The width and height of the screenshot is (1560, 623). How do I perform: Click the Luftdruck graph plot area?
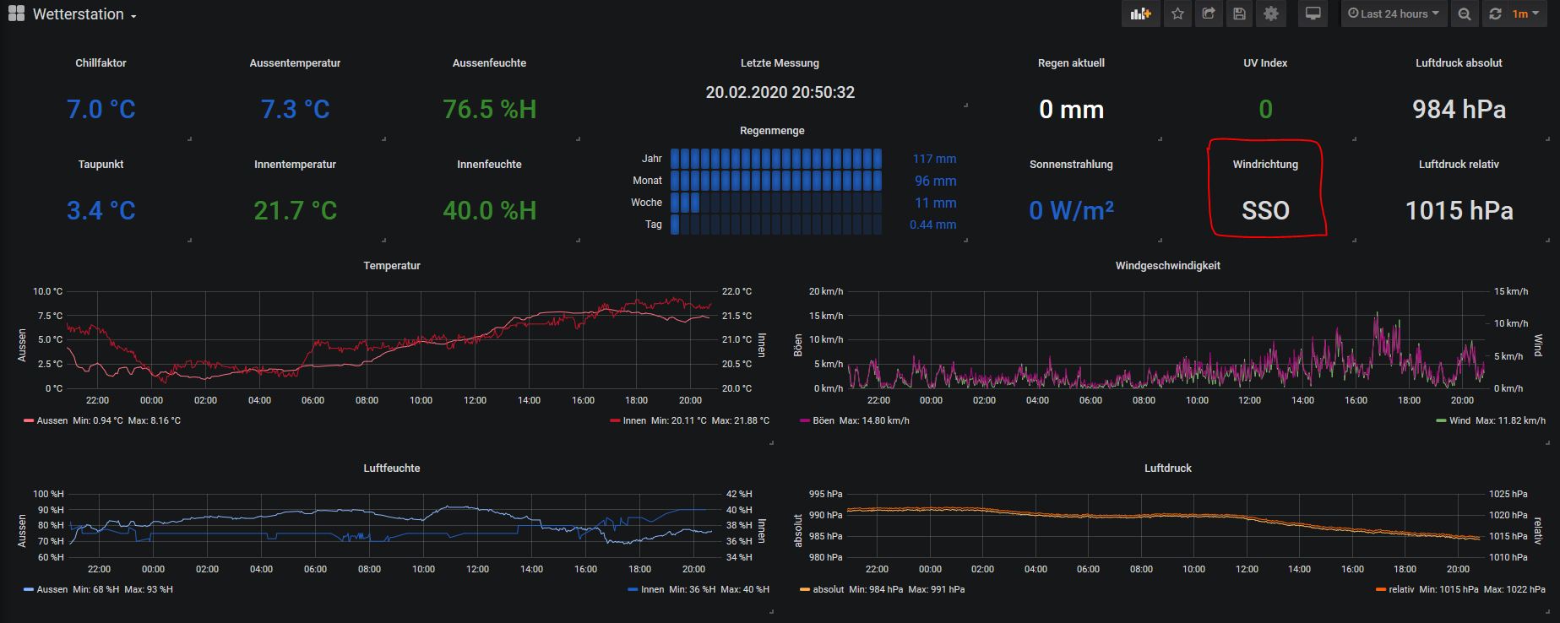(1167, 525)
